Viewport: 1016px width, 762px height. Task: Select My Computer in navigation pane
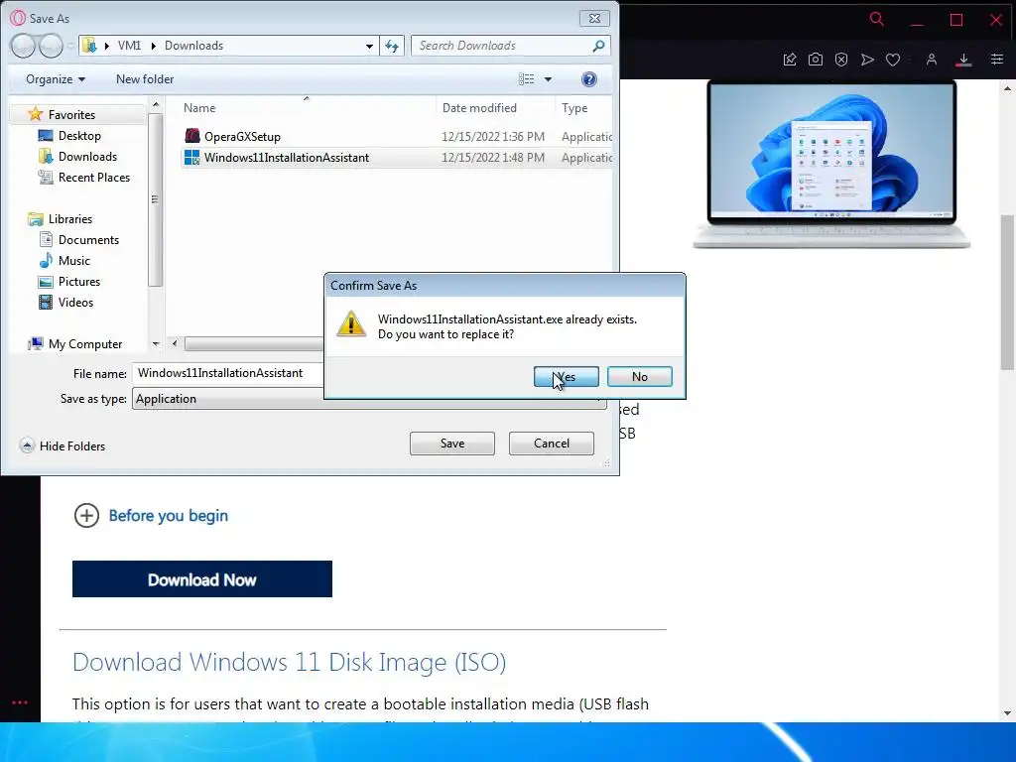(85, 344)
